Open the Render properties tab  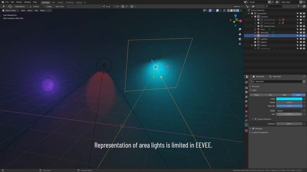(246, 88)
